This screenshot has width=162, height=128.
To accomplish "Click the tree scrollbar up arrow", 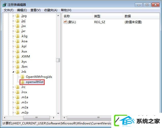I will click(x=58, y=16).
